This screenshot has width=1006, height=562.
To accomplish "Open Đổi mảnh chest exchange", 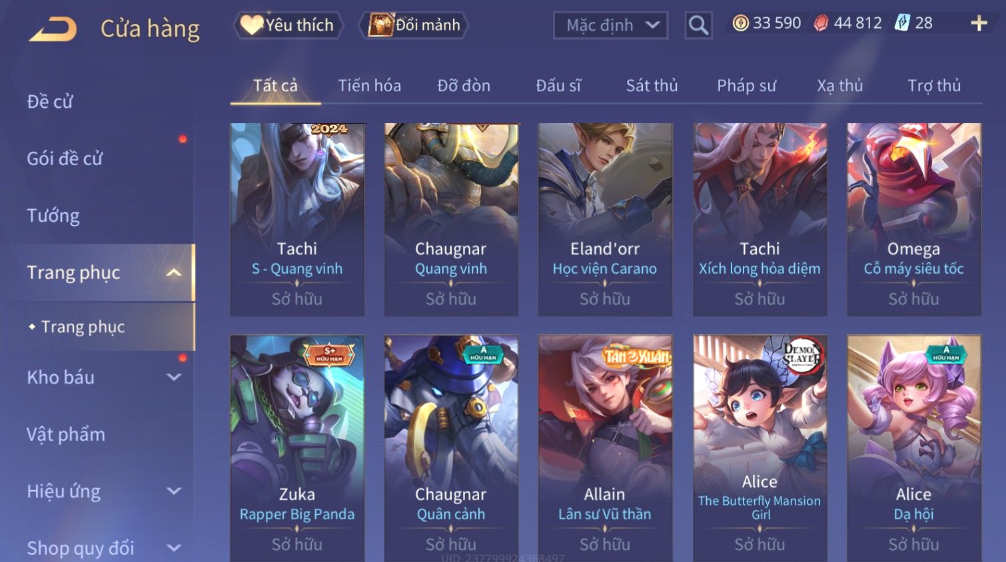I will 414,25.
